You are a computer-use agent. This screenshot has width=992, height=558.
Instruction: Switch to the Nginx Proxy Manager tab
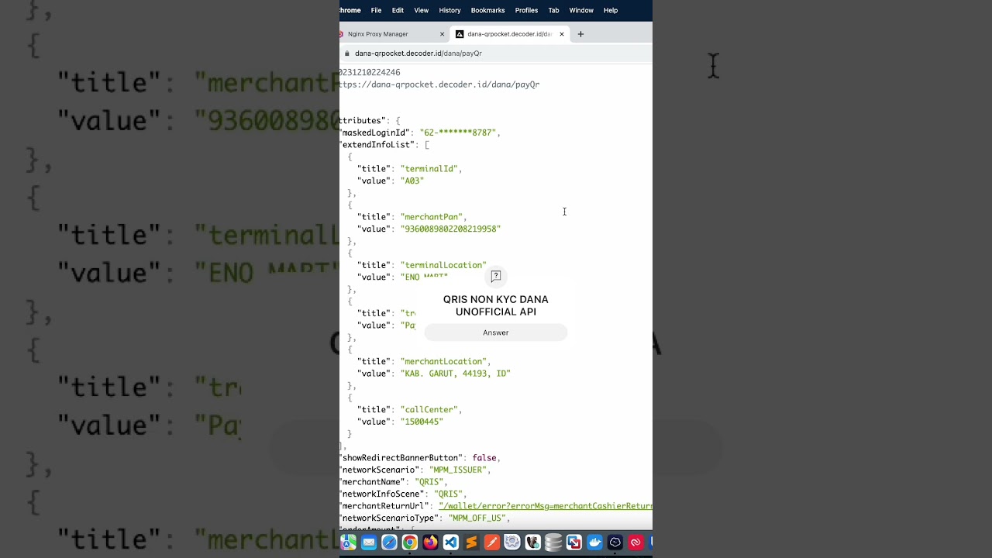tap(393, 34)
